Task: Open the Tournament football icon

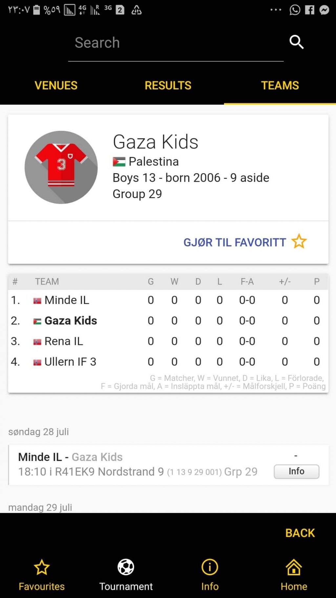Action: coord(126,567)
